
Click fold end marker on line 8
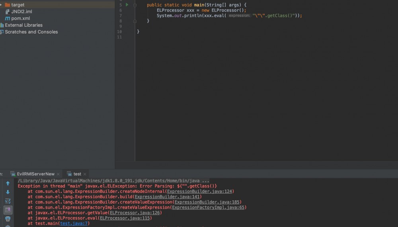[x=135, y=22]
